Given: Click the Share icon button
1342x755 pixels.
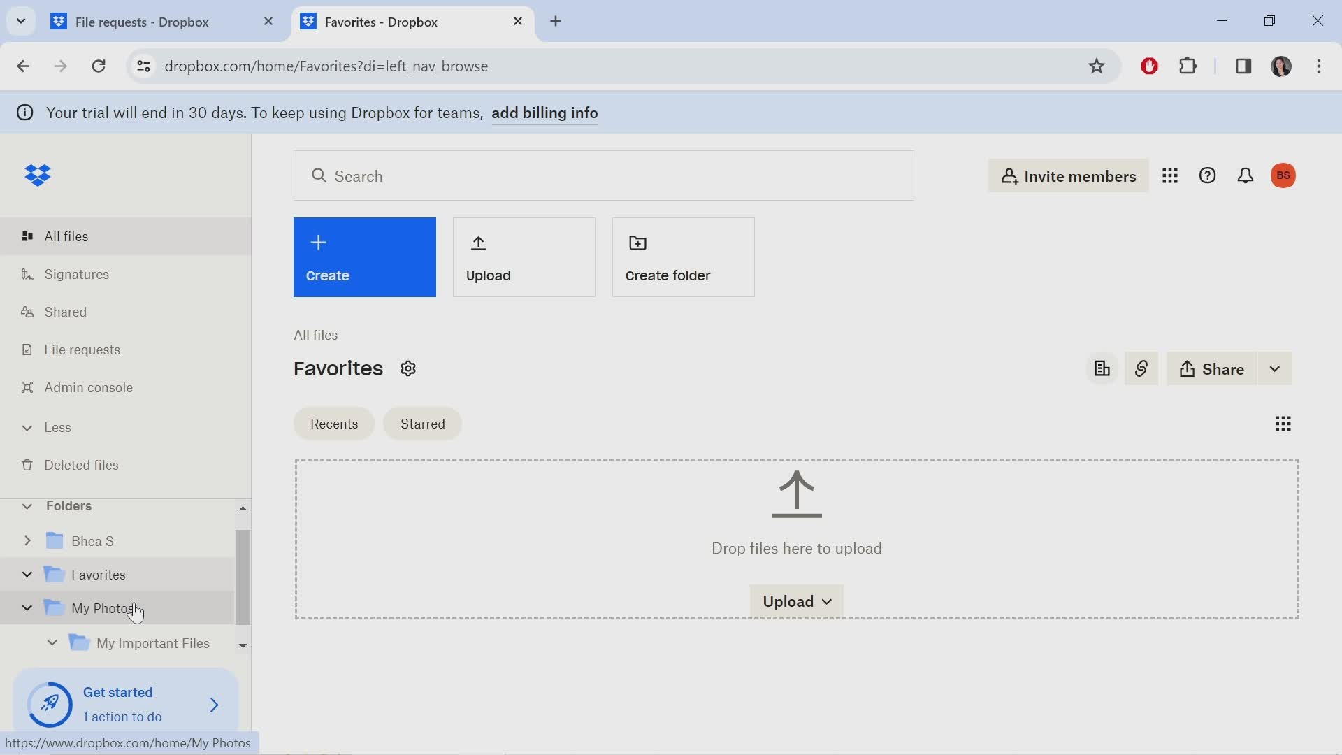Looking at the screenshot, I should (x=1211, y=368).
